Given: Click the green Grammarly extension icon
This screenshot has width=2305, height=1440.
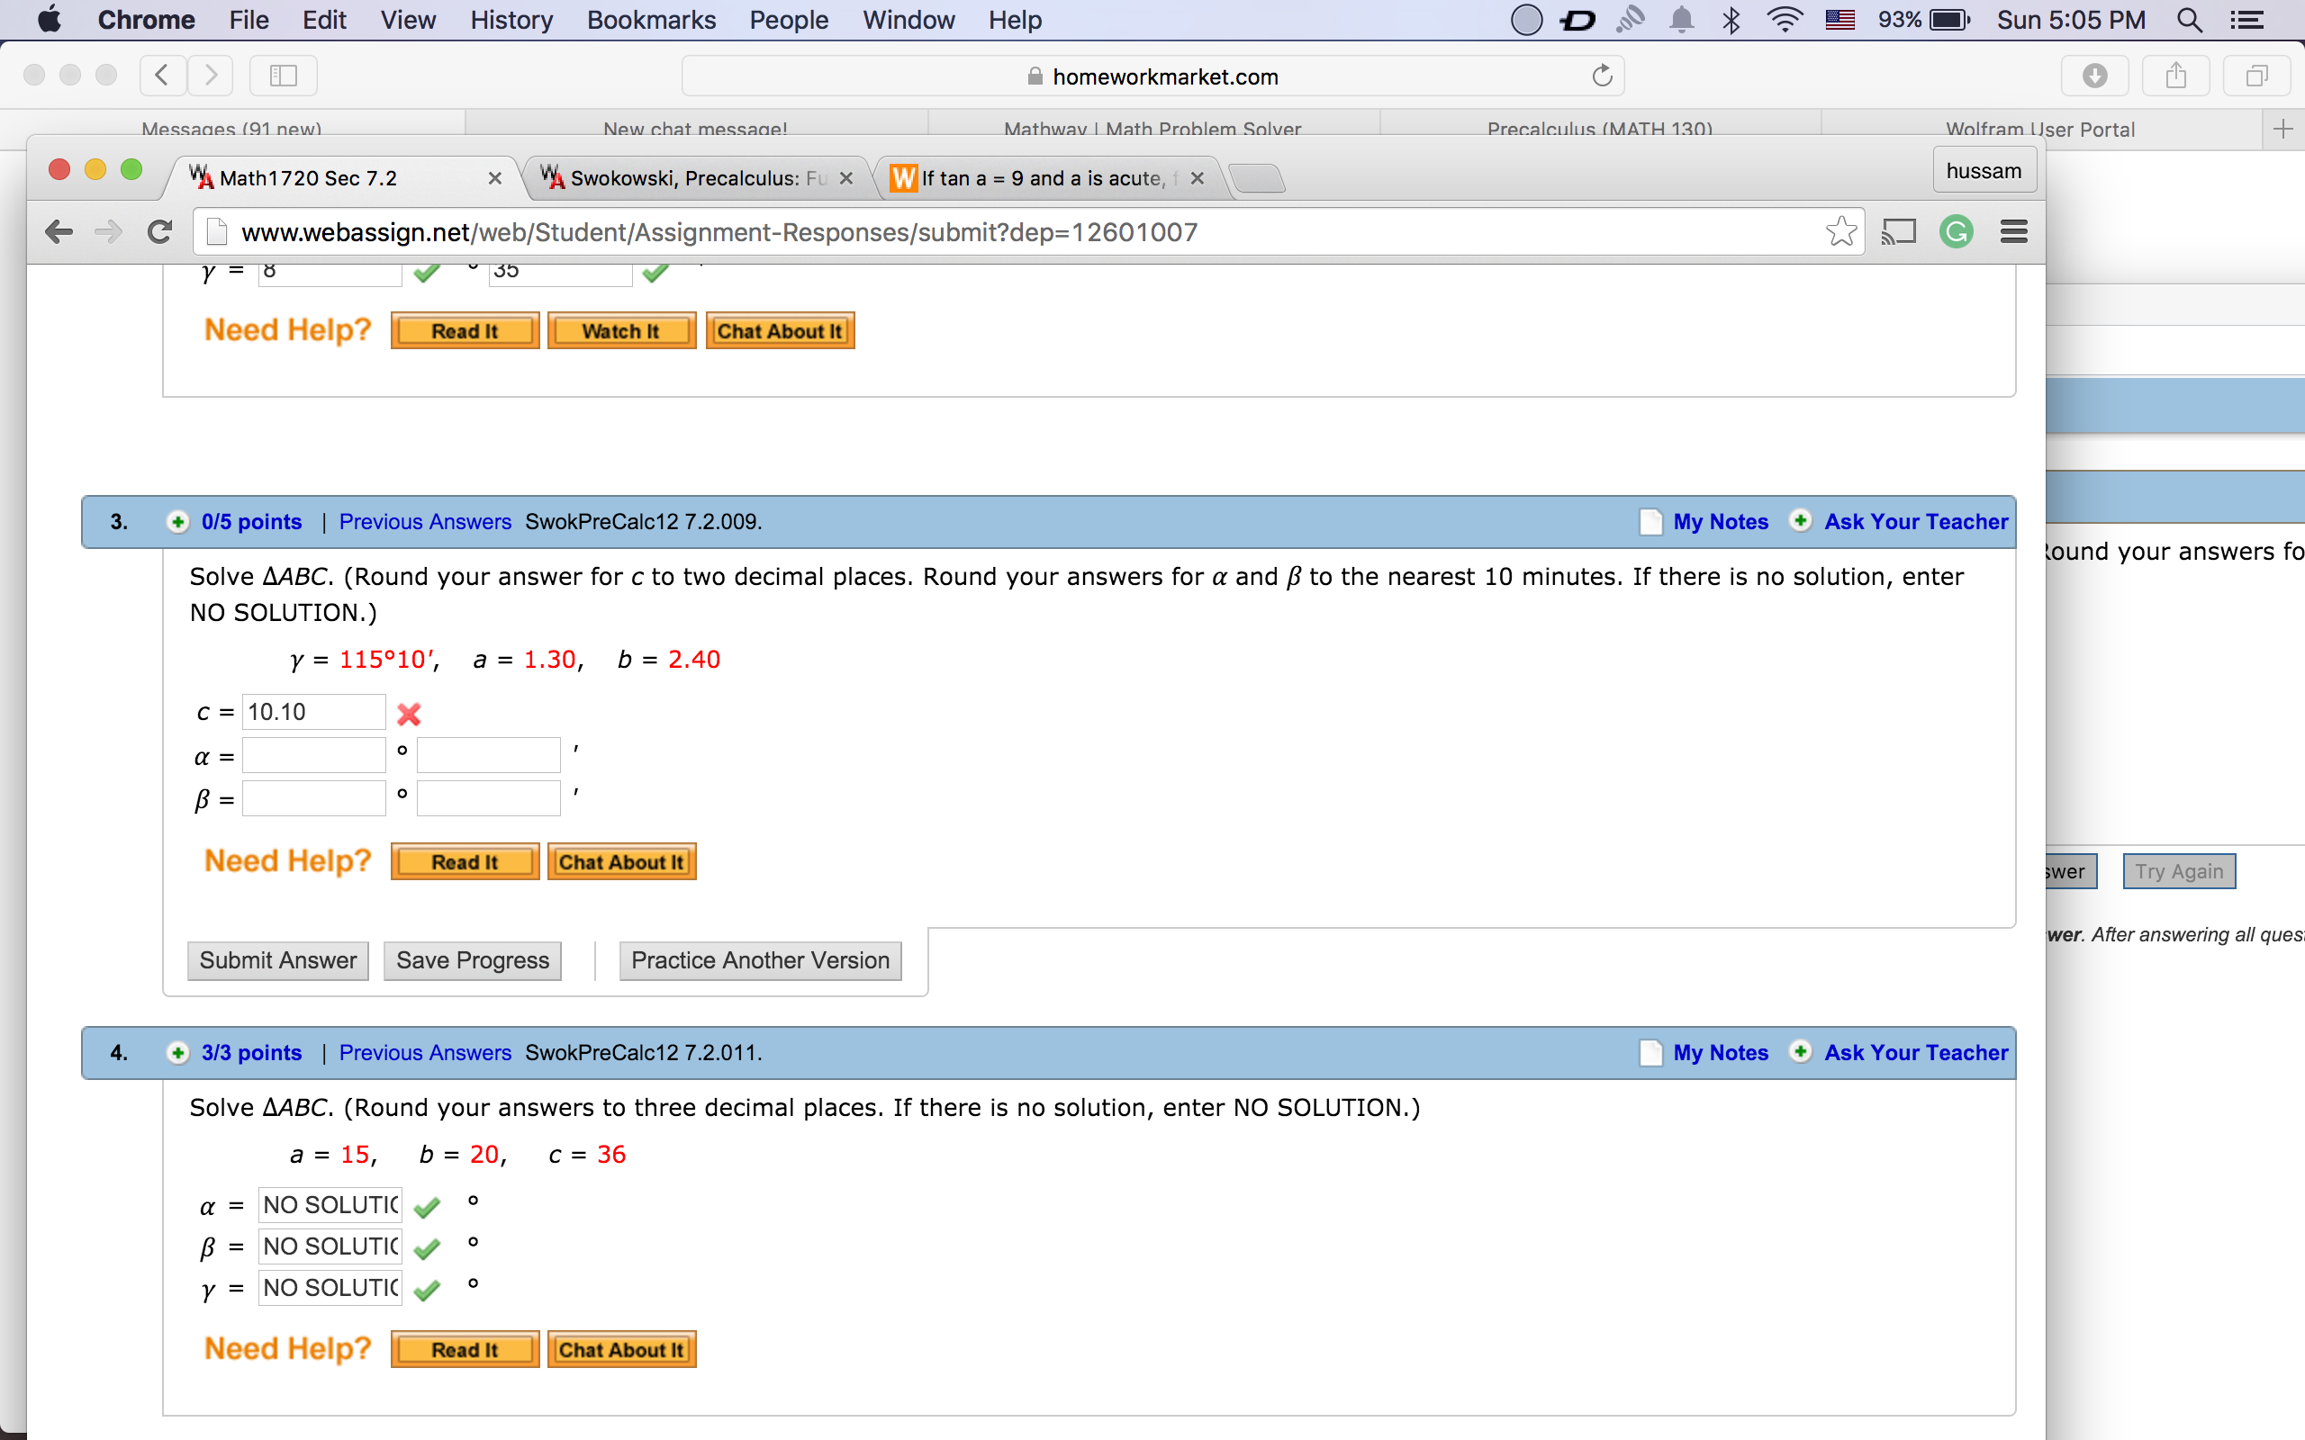Looking at the screenshot, I should pyautogui.click(x=1957, y=231).
